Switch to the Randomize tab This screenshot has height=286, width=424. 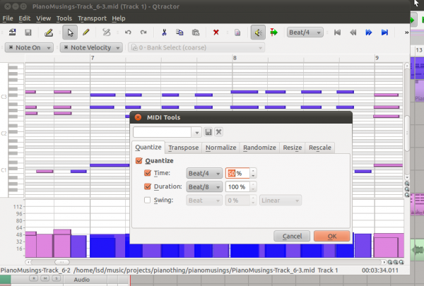(x=259, y=148)
